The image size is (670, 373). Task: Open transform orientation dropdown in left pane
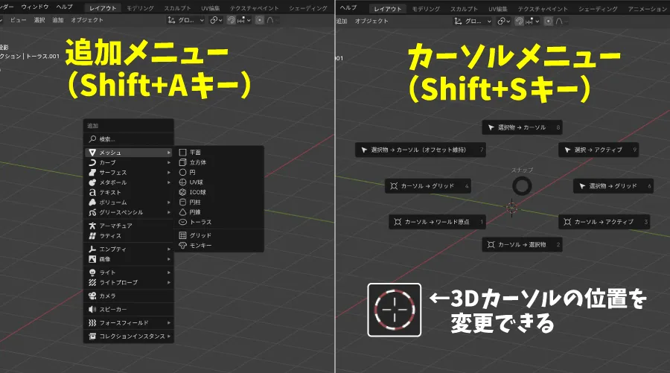pyautogui.click(x=186, y=20)
